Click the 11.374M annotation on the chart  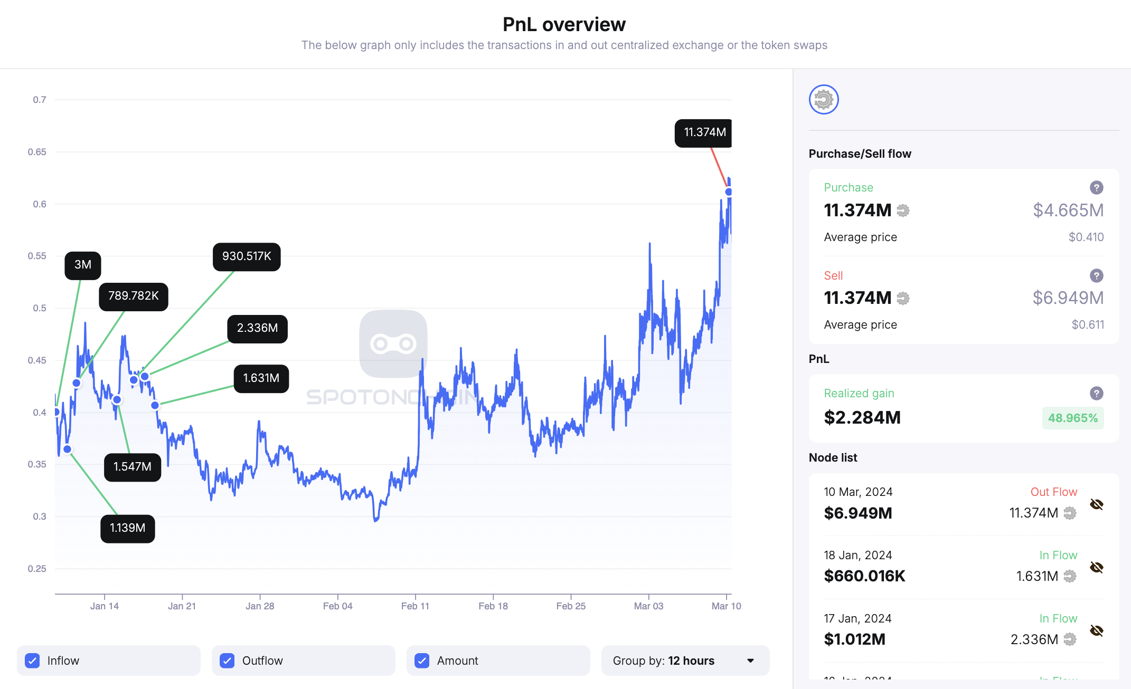click(x=704, y=133)
